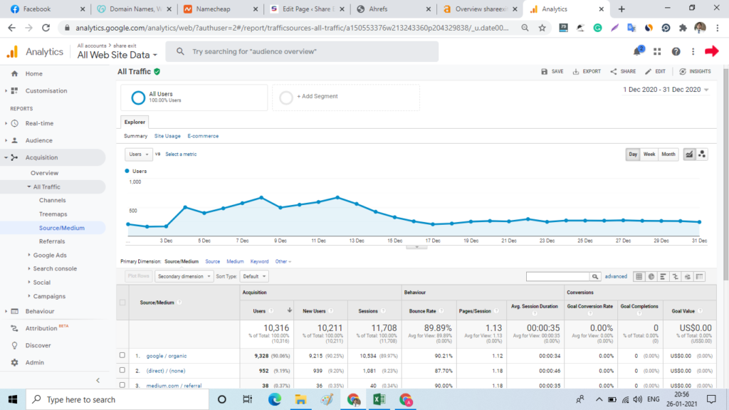Open the Analytics three-dot options menu

(x=693, y=51)
